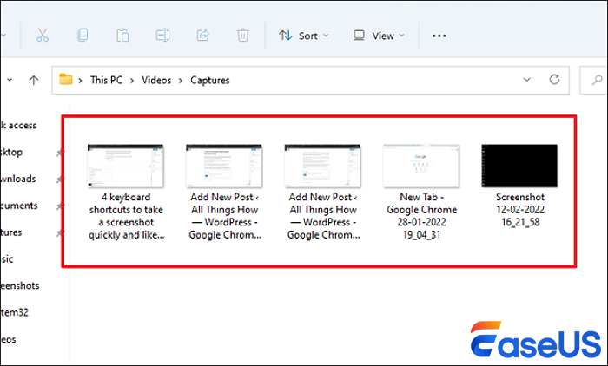Expand the address bar history chevron
This screenshot has height=366, width=608.
(x=526, y=80)
